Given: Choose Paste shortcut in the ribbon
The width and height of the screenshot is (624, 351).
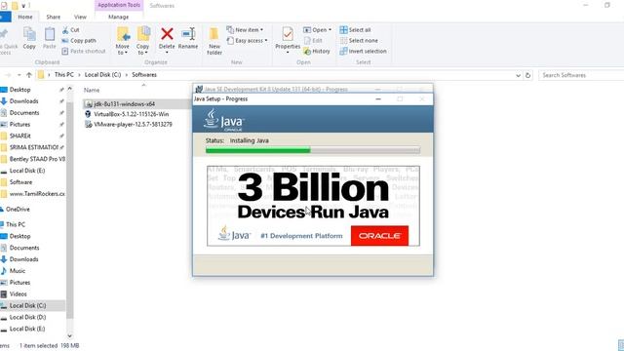Looking at the screenshot, I should point(84,52).
